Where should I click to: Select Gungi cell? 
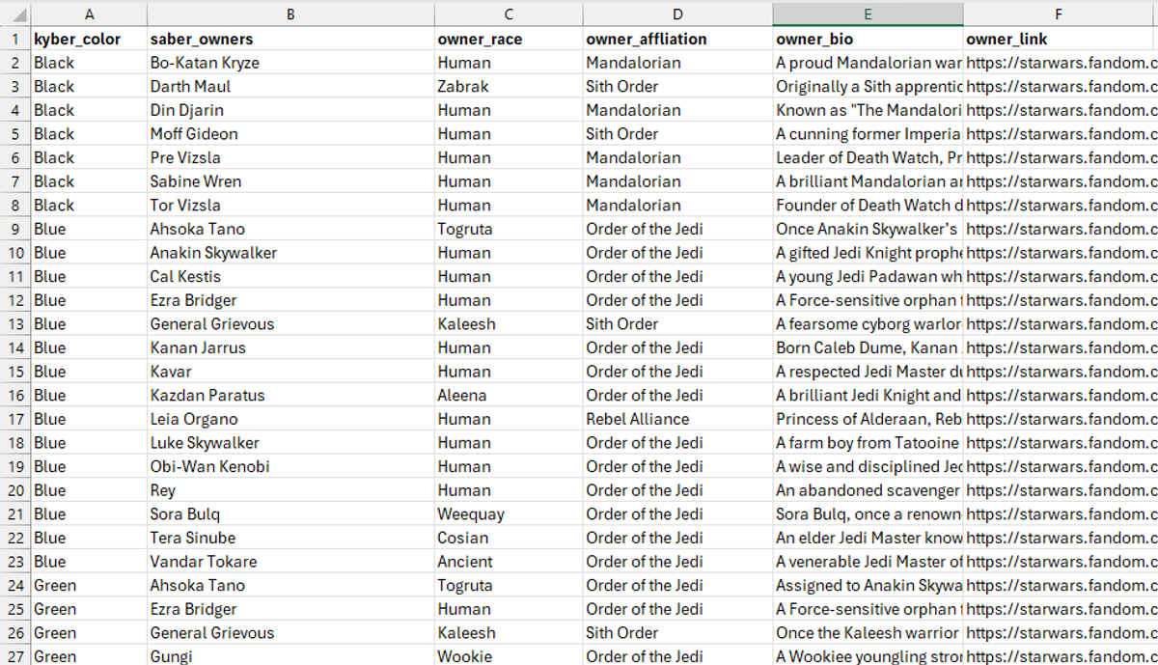290,656
